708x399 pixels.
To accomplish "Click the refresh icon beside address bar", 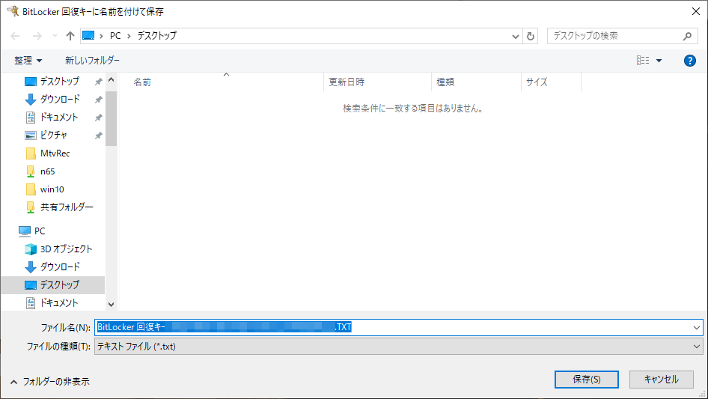I will (531, 36).
